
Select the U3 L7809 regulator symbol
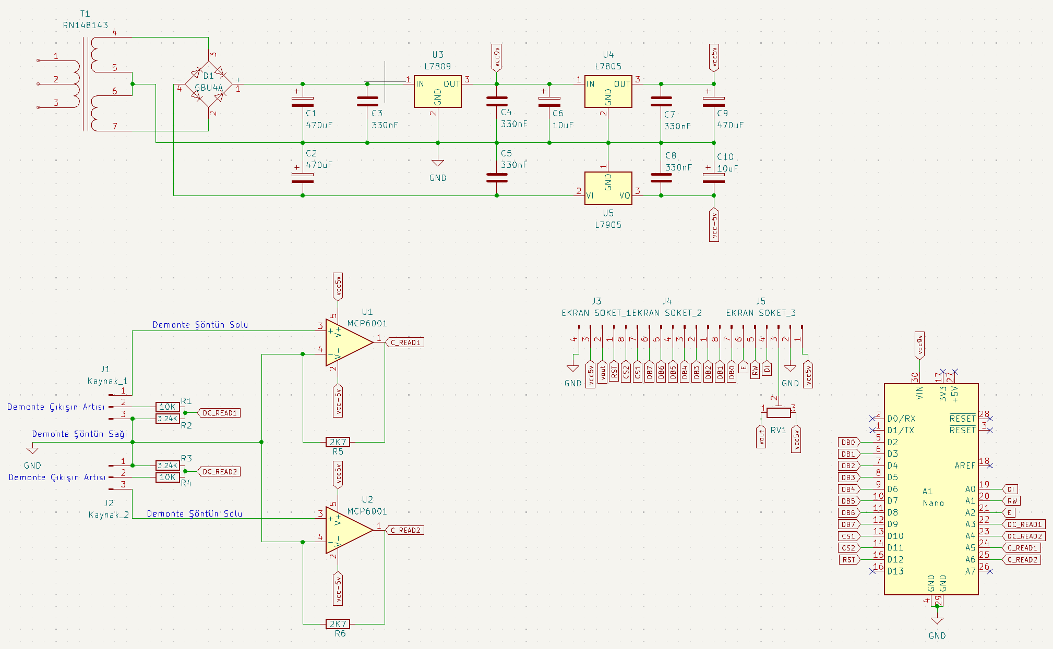[437, 92]
